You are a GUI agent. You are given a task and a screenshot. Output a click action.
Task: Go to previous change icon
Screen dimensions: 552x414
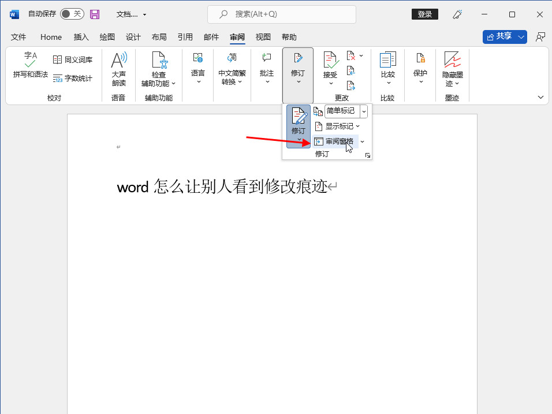coord(351,71)
